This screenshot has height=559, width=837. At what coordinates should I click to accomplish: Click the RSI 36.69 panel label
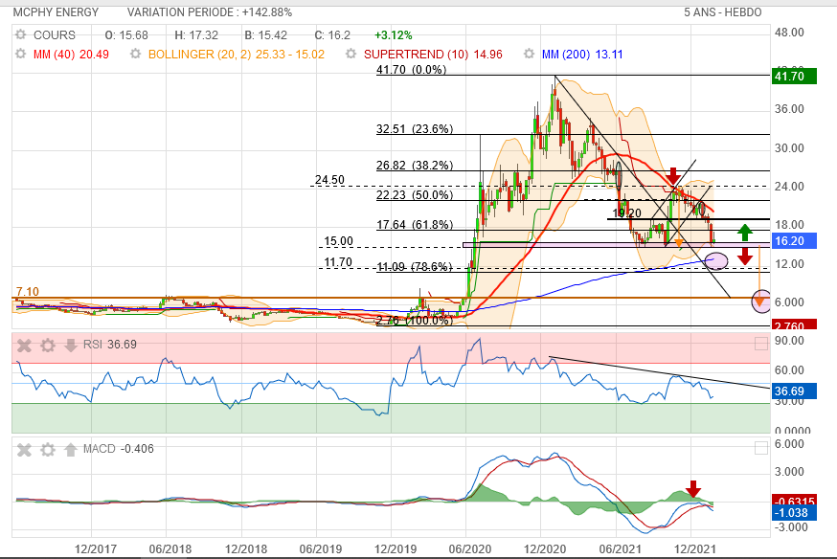110,345
